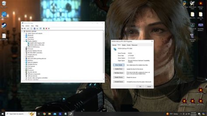Click the green Update device driver toolbar icon

point(44,28)
